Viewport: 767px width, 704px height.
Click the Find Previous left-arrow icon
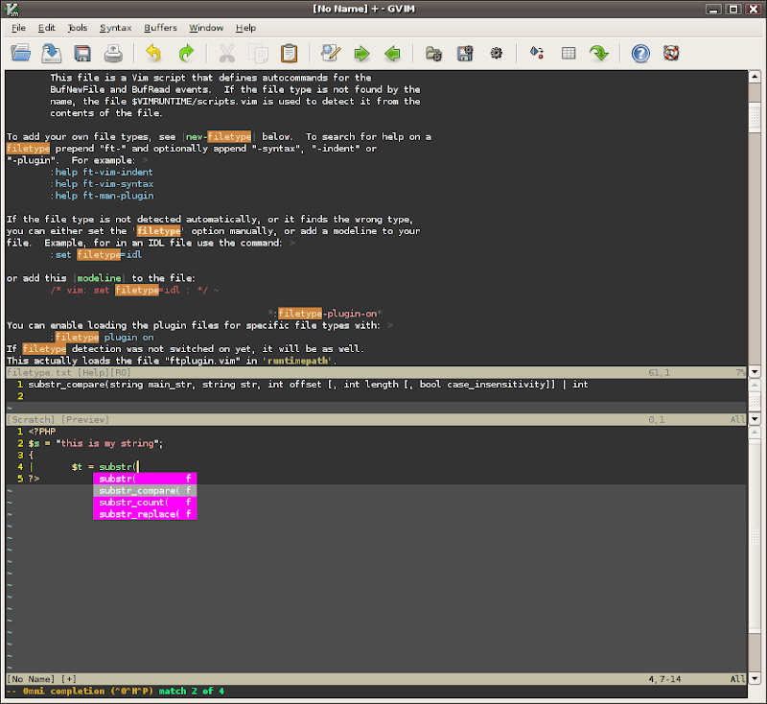(x=392, y=53)
